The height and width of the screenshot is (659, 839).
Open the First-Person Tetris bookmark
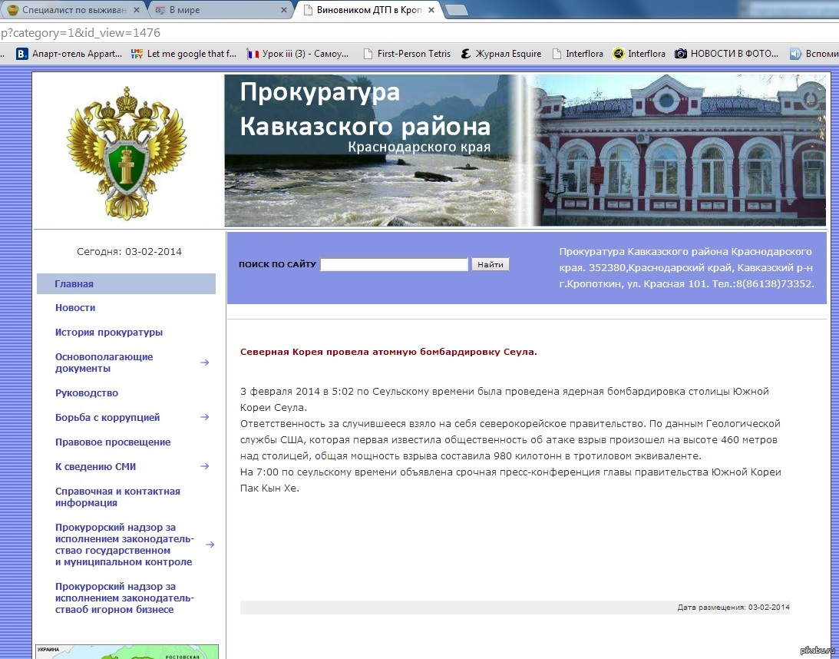[x=407, y=54]
